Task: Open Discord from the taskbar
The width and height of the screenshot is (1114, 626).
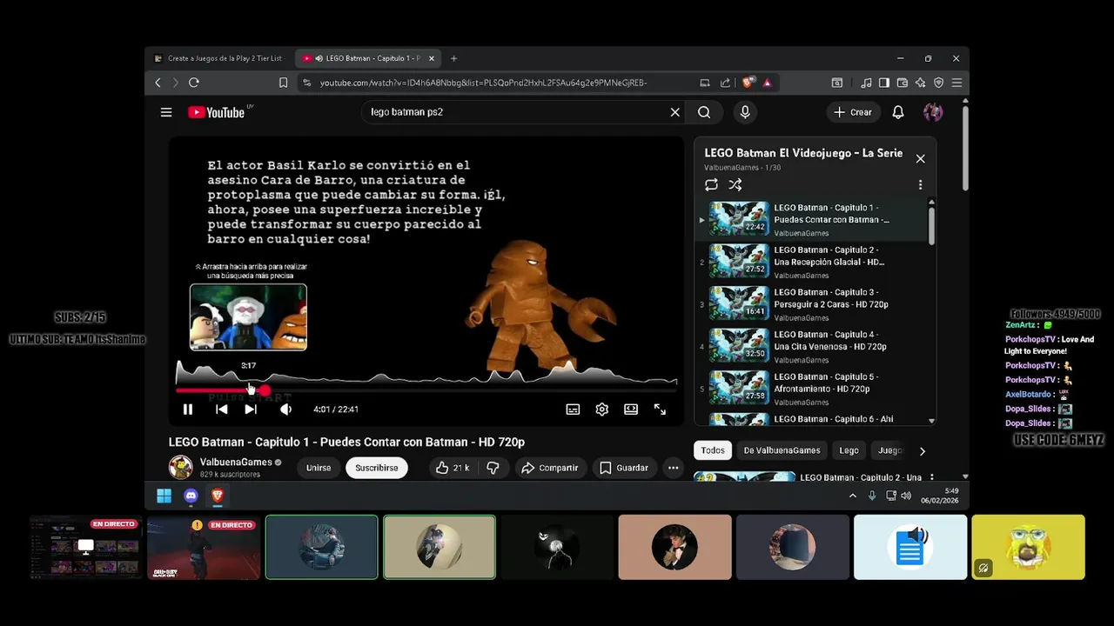Action: click(x=191, y=496)
